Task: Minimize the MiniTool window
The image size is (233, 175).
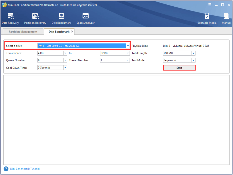Action: tap(216, 5)
